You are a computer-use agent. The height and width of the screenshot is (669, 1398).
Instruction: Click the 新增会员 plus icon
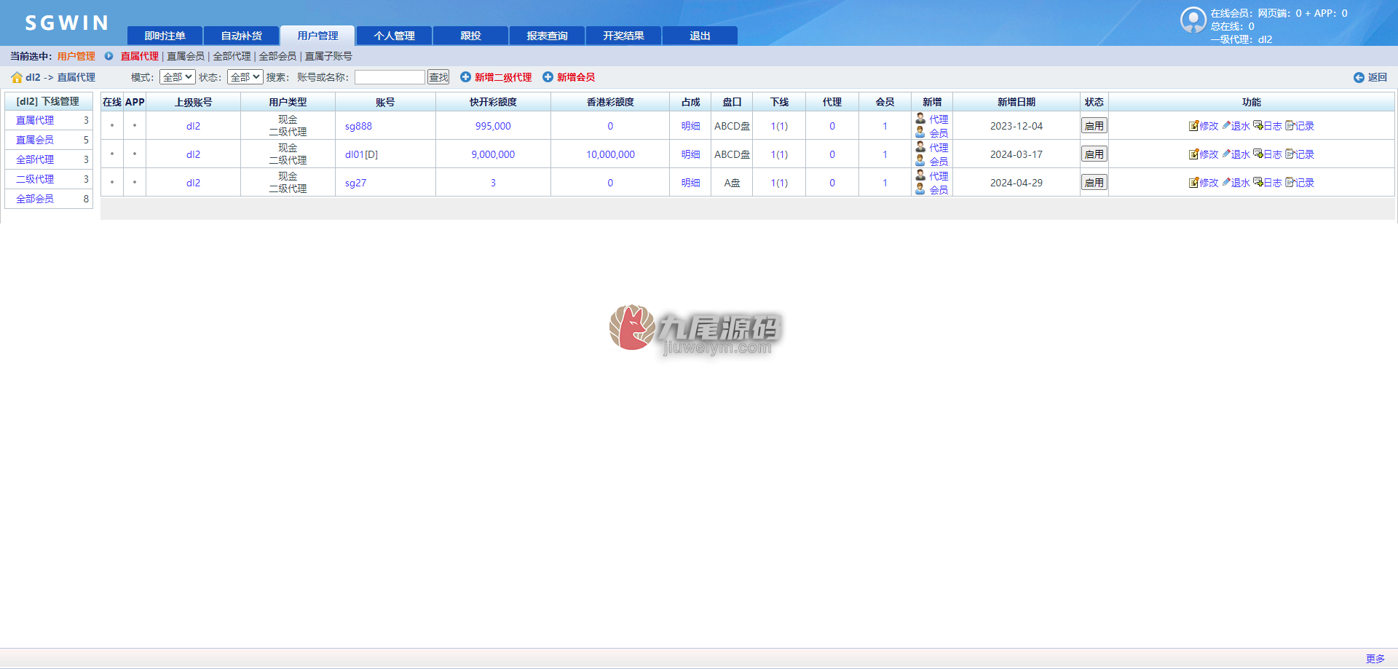548,77
